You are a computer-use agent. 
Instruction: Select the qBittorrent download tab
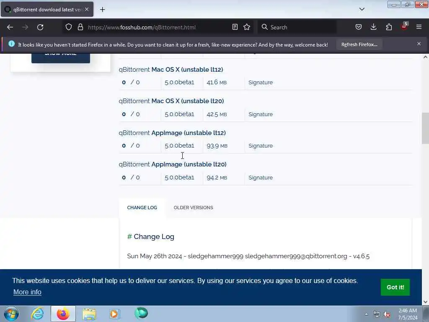click(x=47, y=9)
